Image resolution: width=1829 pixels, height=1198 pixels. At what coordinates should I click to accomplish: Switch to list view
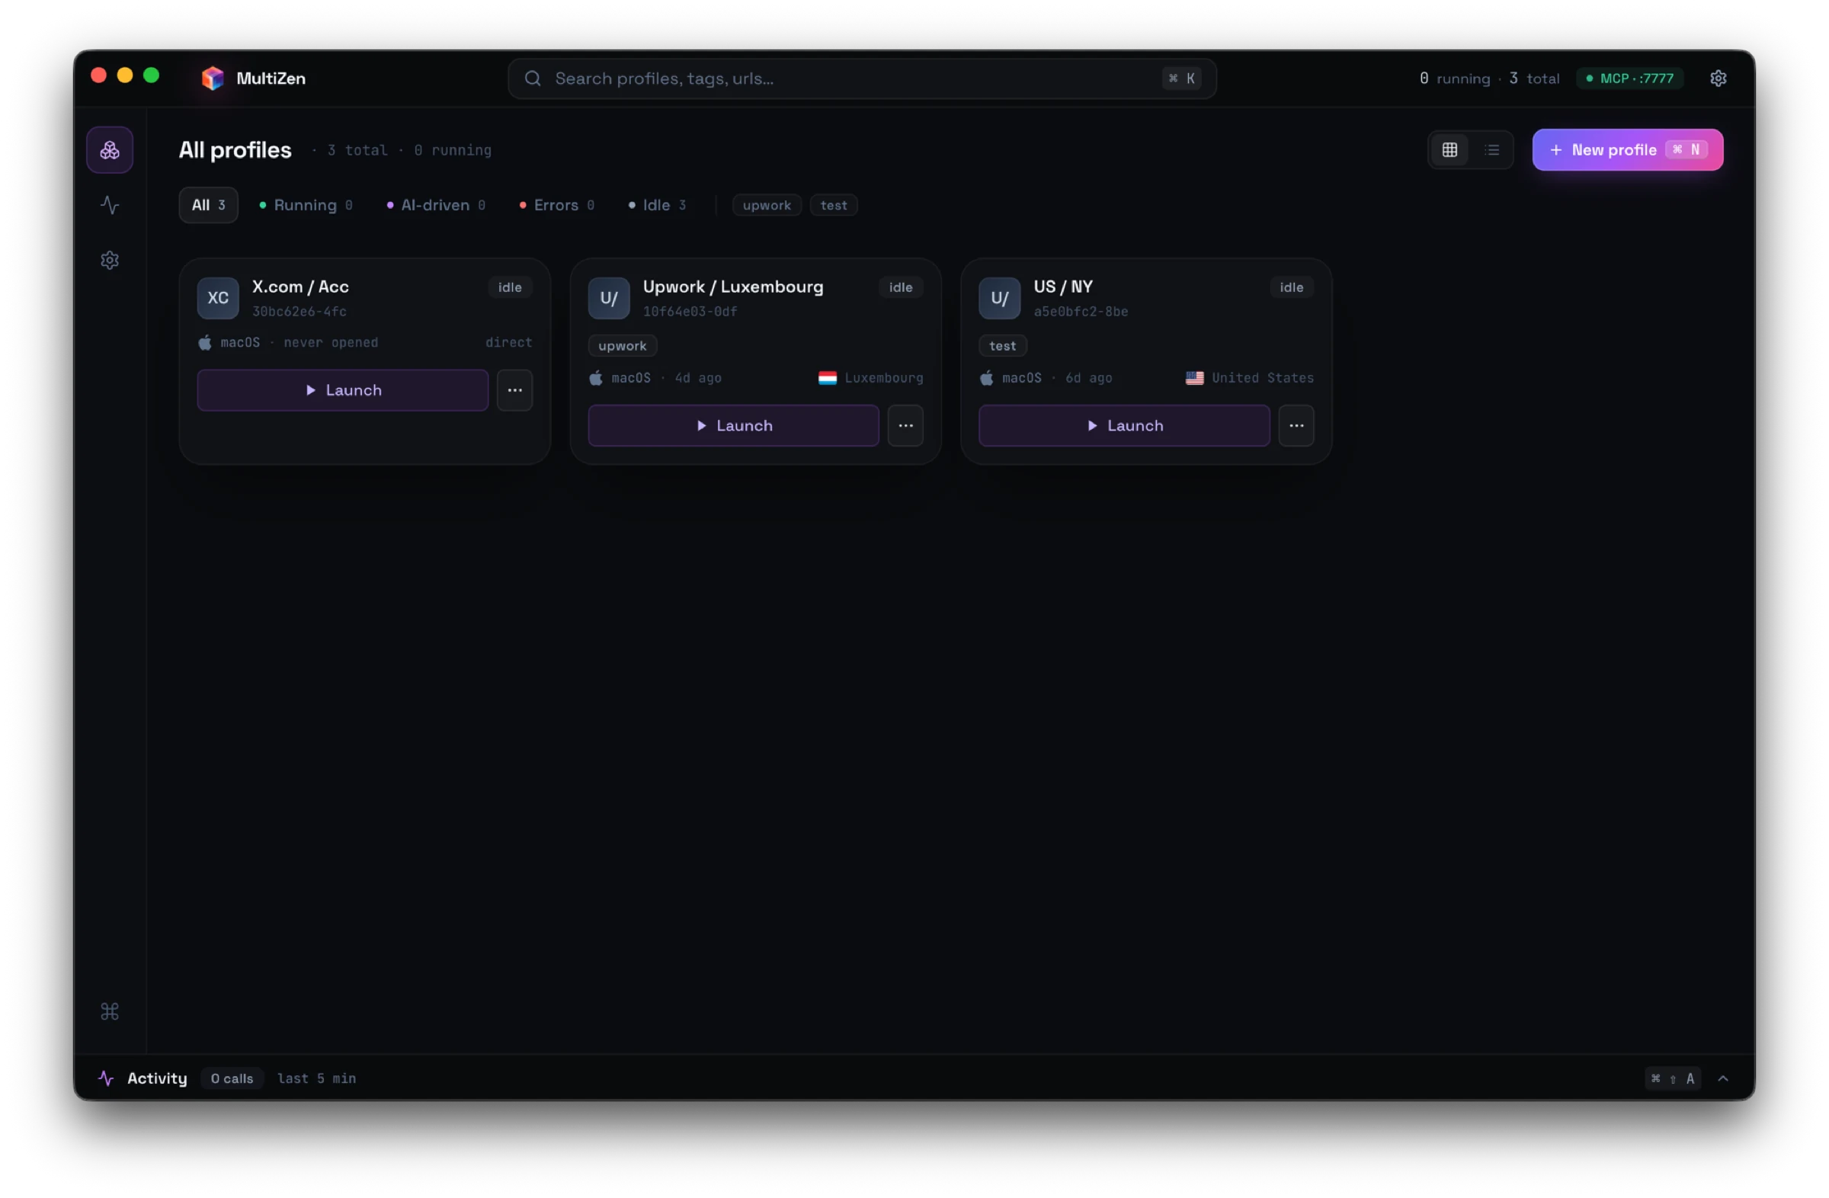pos(1491,150)
